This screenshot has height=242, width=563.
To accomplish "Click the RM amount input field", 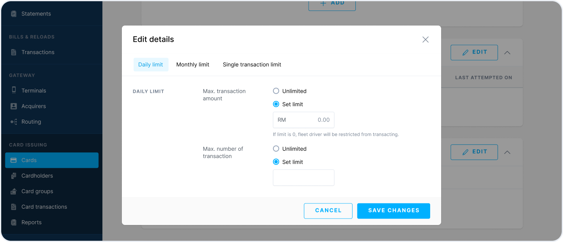I will tap(303, 120).
